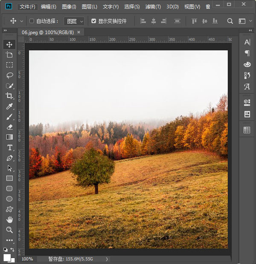Align top edges button
Viewport: 256px width, 264px height.
[x=194, y=21]
